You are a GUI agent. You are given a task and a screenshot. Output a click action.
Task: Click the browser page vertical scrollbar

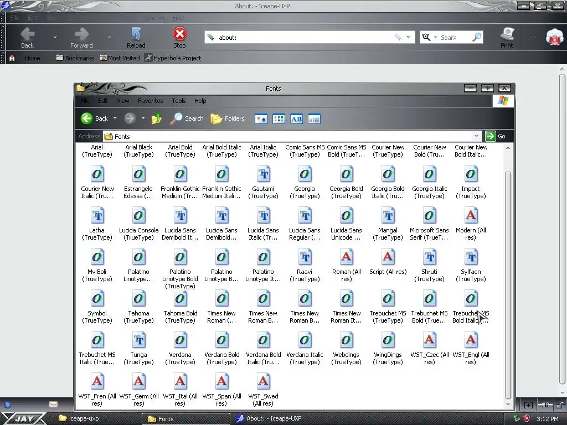[562, 230]
